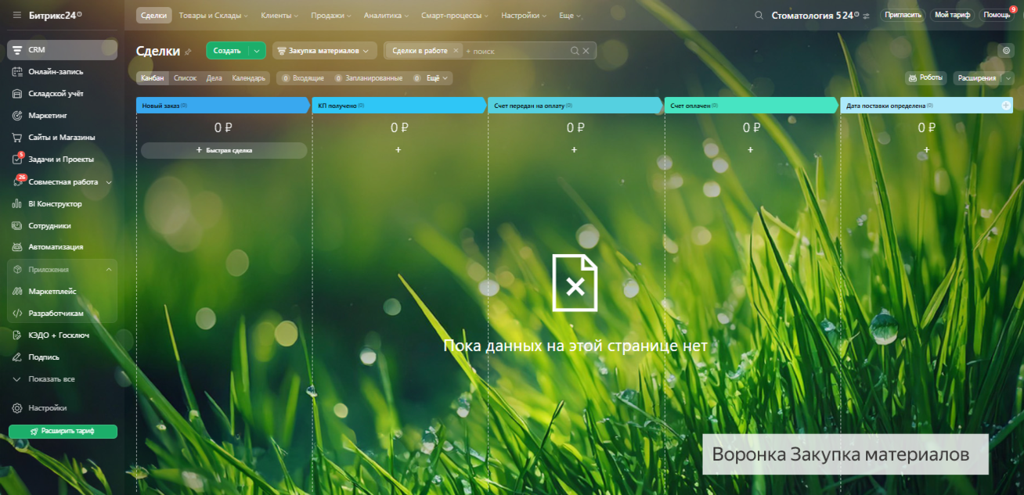This screenshot has width=1024, height=495.
Task: Add a deal in the Дата поставки определена column
Action: pyautogui.click(x=927, y=149)
